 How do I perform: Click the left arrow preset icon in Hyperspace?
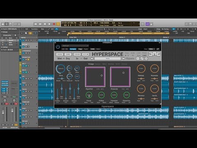coord(92,58)
